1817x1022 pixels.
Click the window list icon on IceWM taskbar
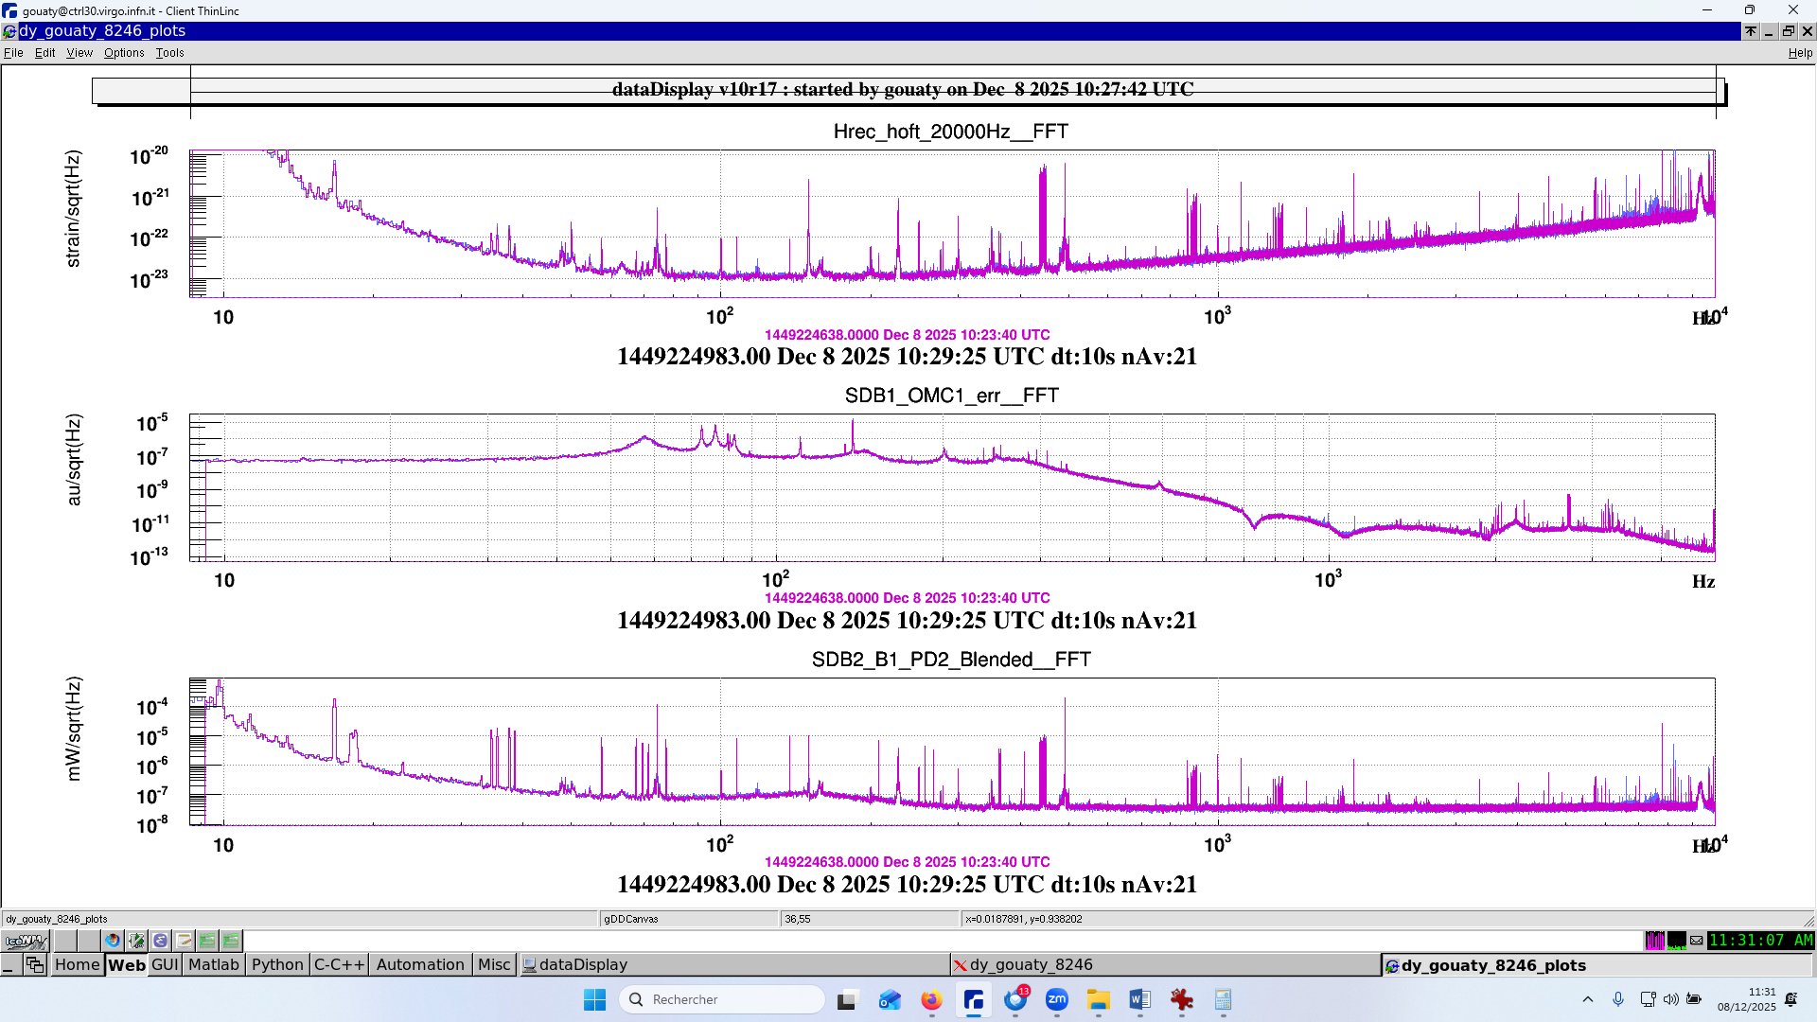pyautogui.click(x=35, y=964)
